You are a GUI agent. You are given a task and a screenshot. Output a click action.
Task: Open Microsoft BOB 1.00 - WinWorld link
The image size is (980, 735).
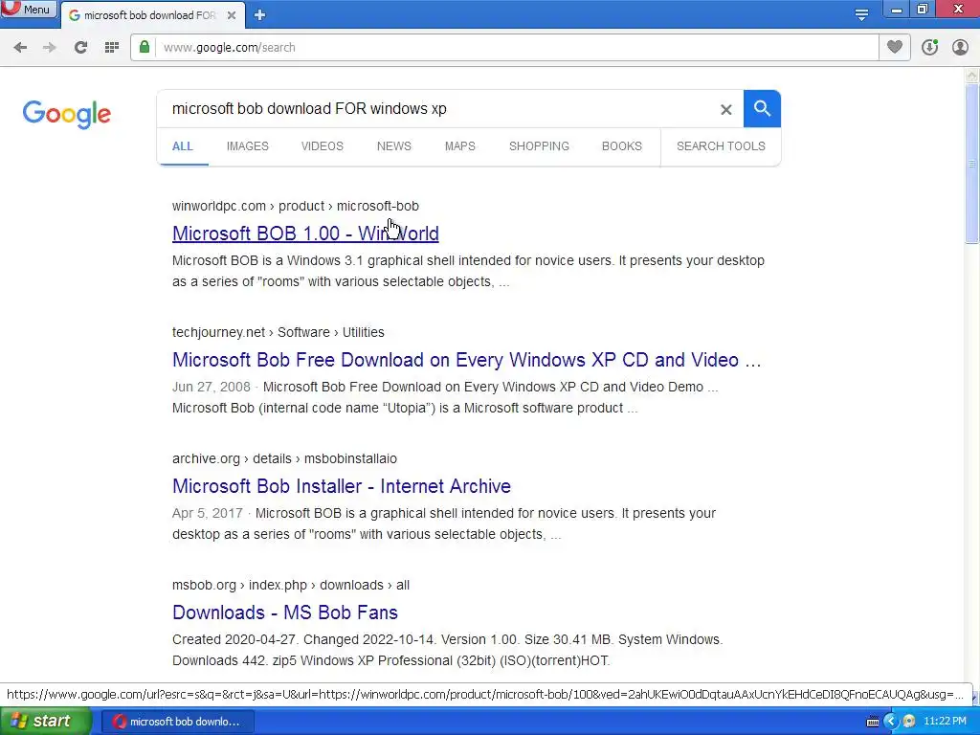click(305, 234)
